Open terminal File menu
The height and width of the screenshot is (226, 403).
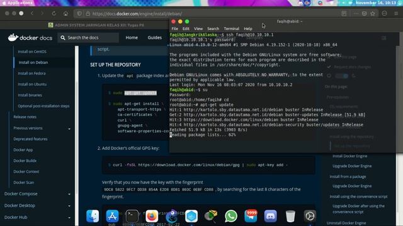tap(175, 28)
